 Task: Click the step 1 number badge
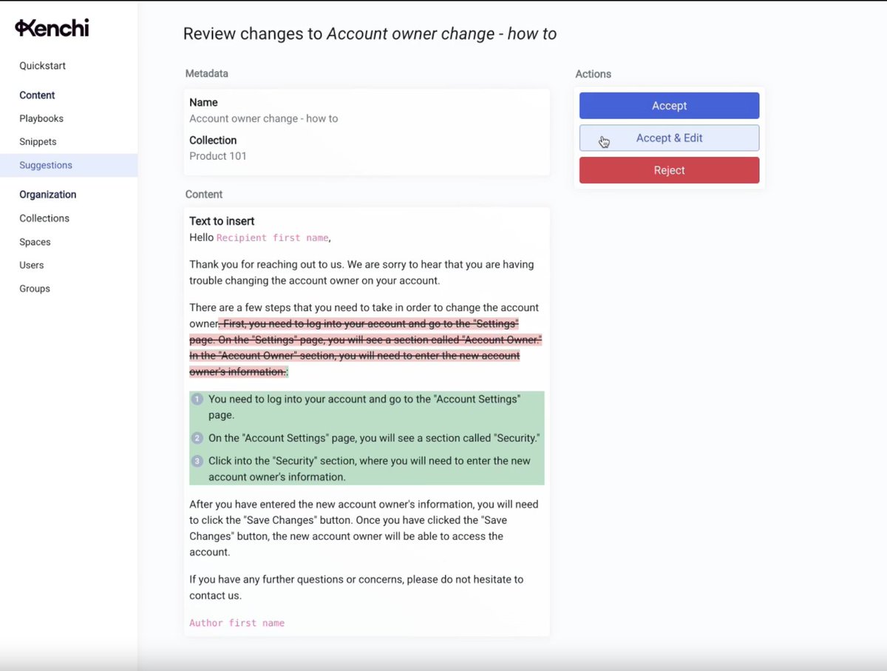tap(197, 399)
